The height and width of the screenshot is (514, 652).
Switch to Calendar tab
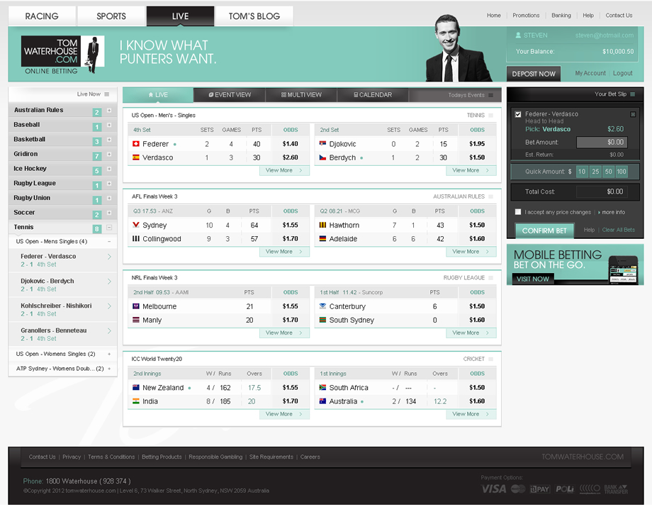click(373, 95)
